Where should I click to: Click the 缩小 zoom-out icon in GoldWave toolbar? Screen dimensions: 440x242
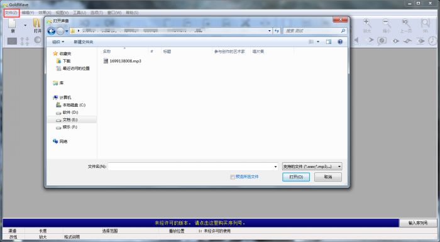(x=387, y=26)
